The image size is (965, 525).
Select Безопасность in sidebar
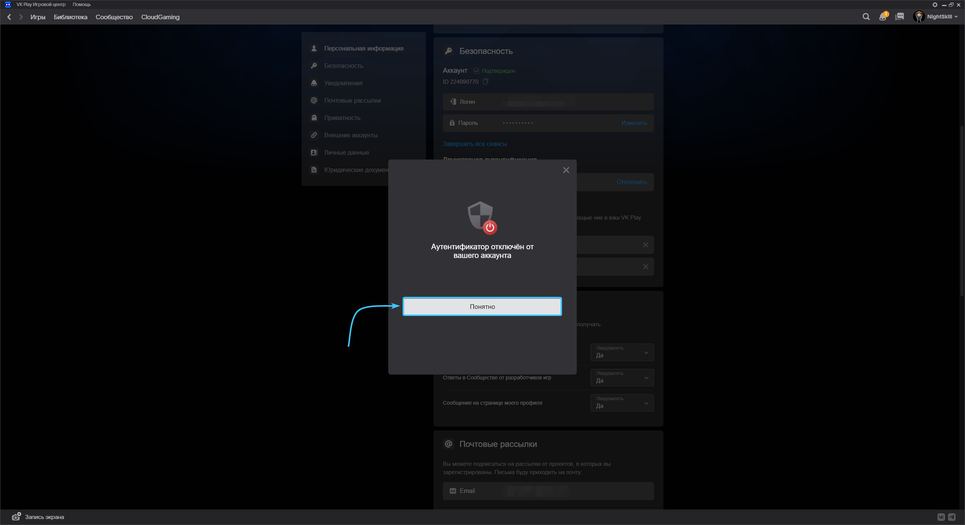[x=343, y=66]
